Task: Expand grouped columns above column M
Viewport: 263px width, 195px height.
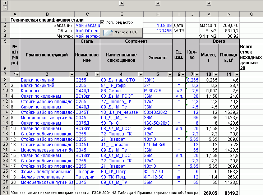Action: (209, 3)
